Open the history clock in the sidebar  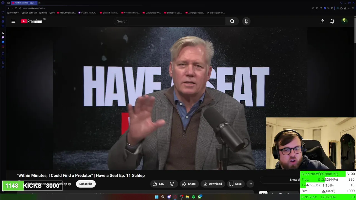point(3,58)
